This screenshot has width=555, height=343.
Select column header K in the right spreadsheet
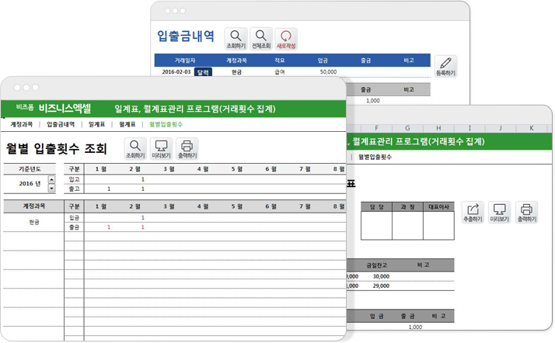530,127
